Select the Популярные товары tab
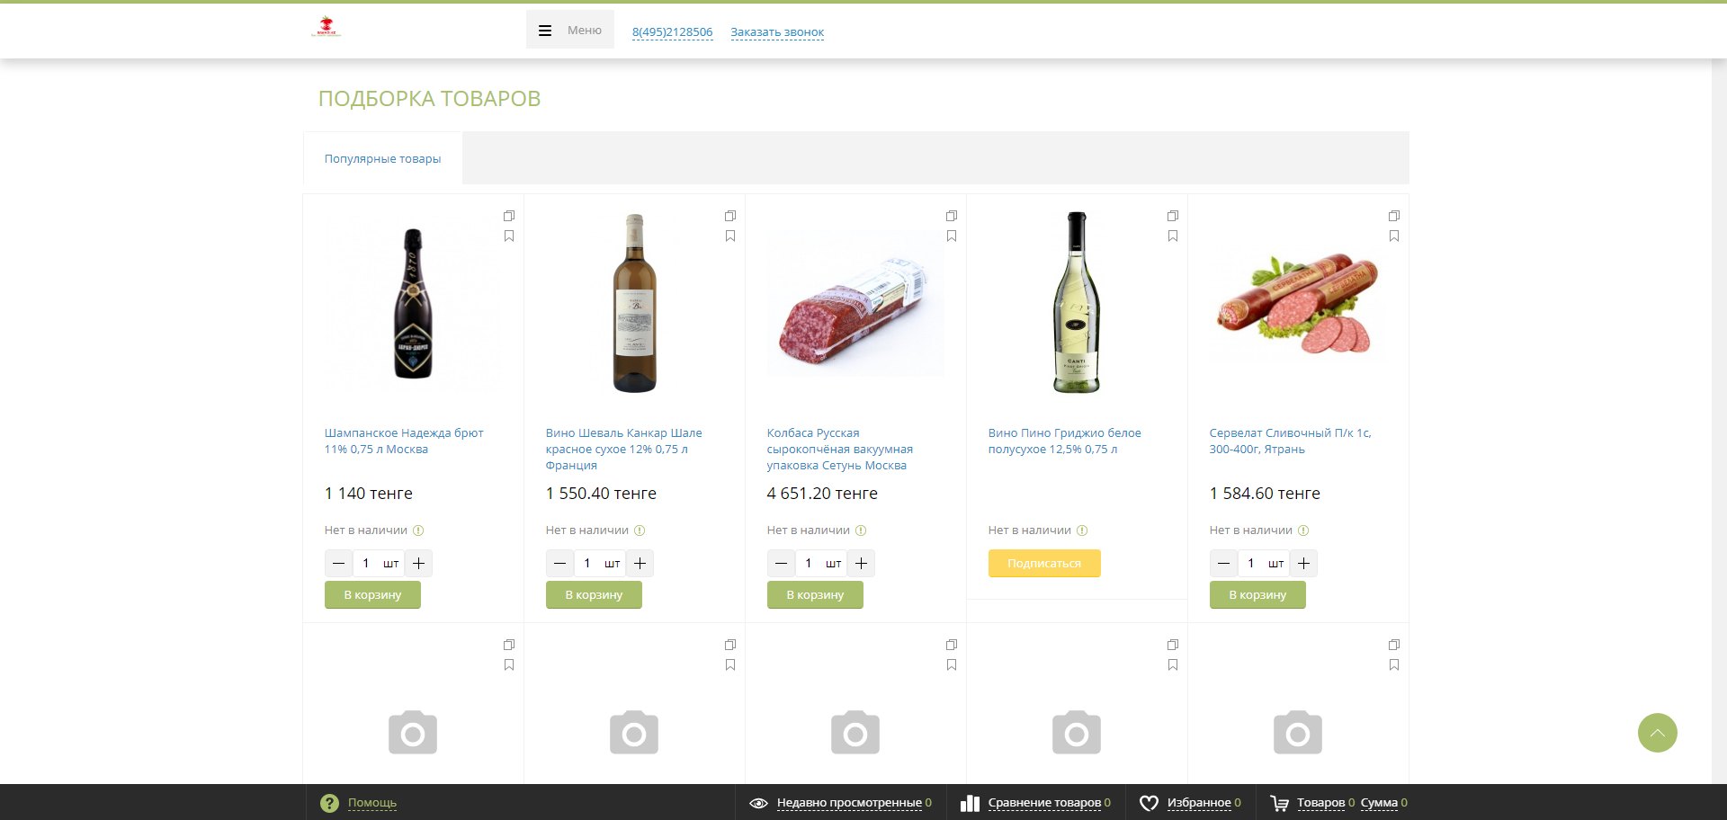The width and height of the screenshot is (1727, 820). pos(382,158)
